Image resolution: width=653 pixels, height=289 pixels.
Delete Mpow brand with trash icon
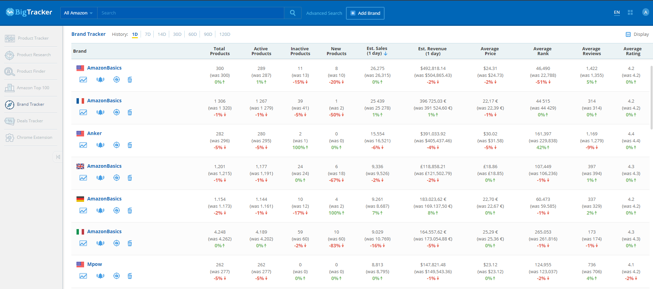(x=130, y=276)
